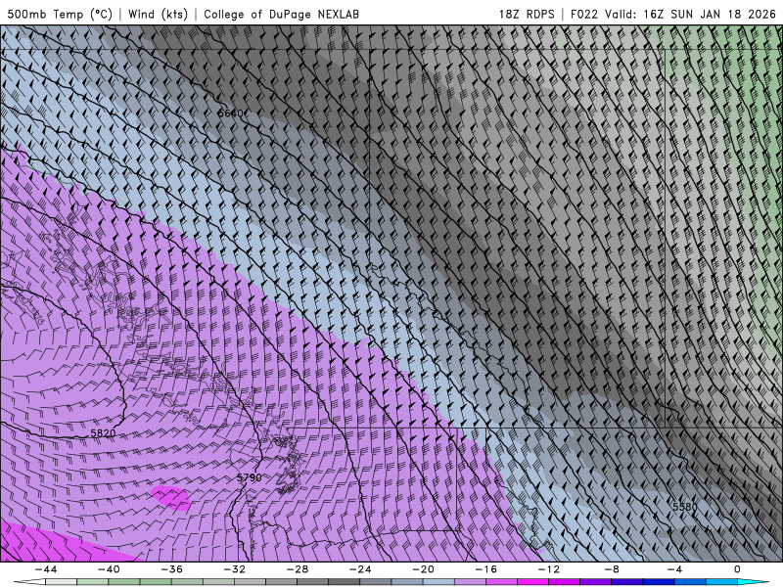Select the -20 colorbar tick label

[x=423, y=569]
